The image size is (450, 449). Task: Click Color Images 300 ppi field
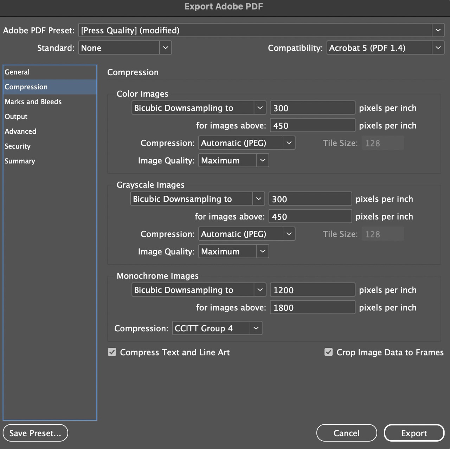click(313, 108)
